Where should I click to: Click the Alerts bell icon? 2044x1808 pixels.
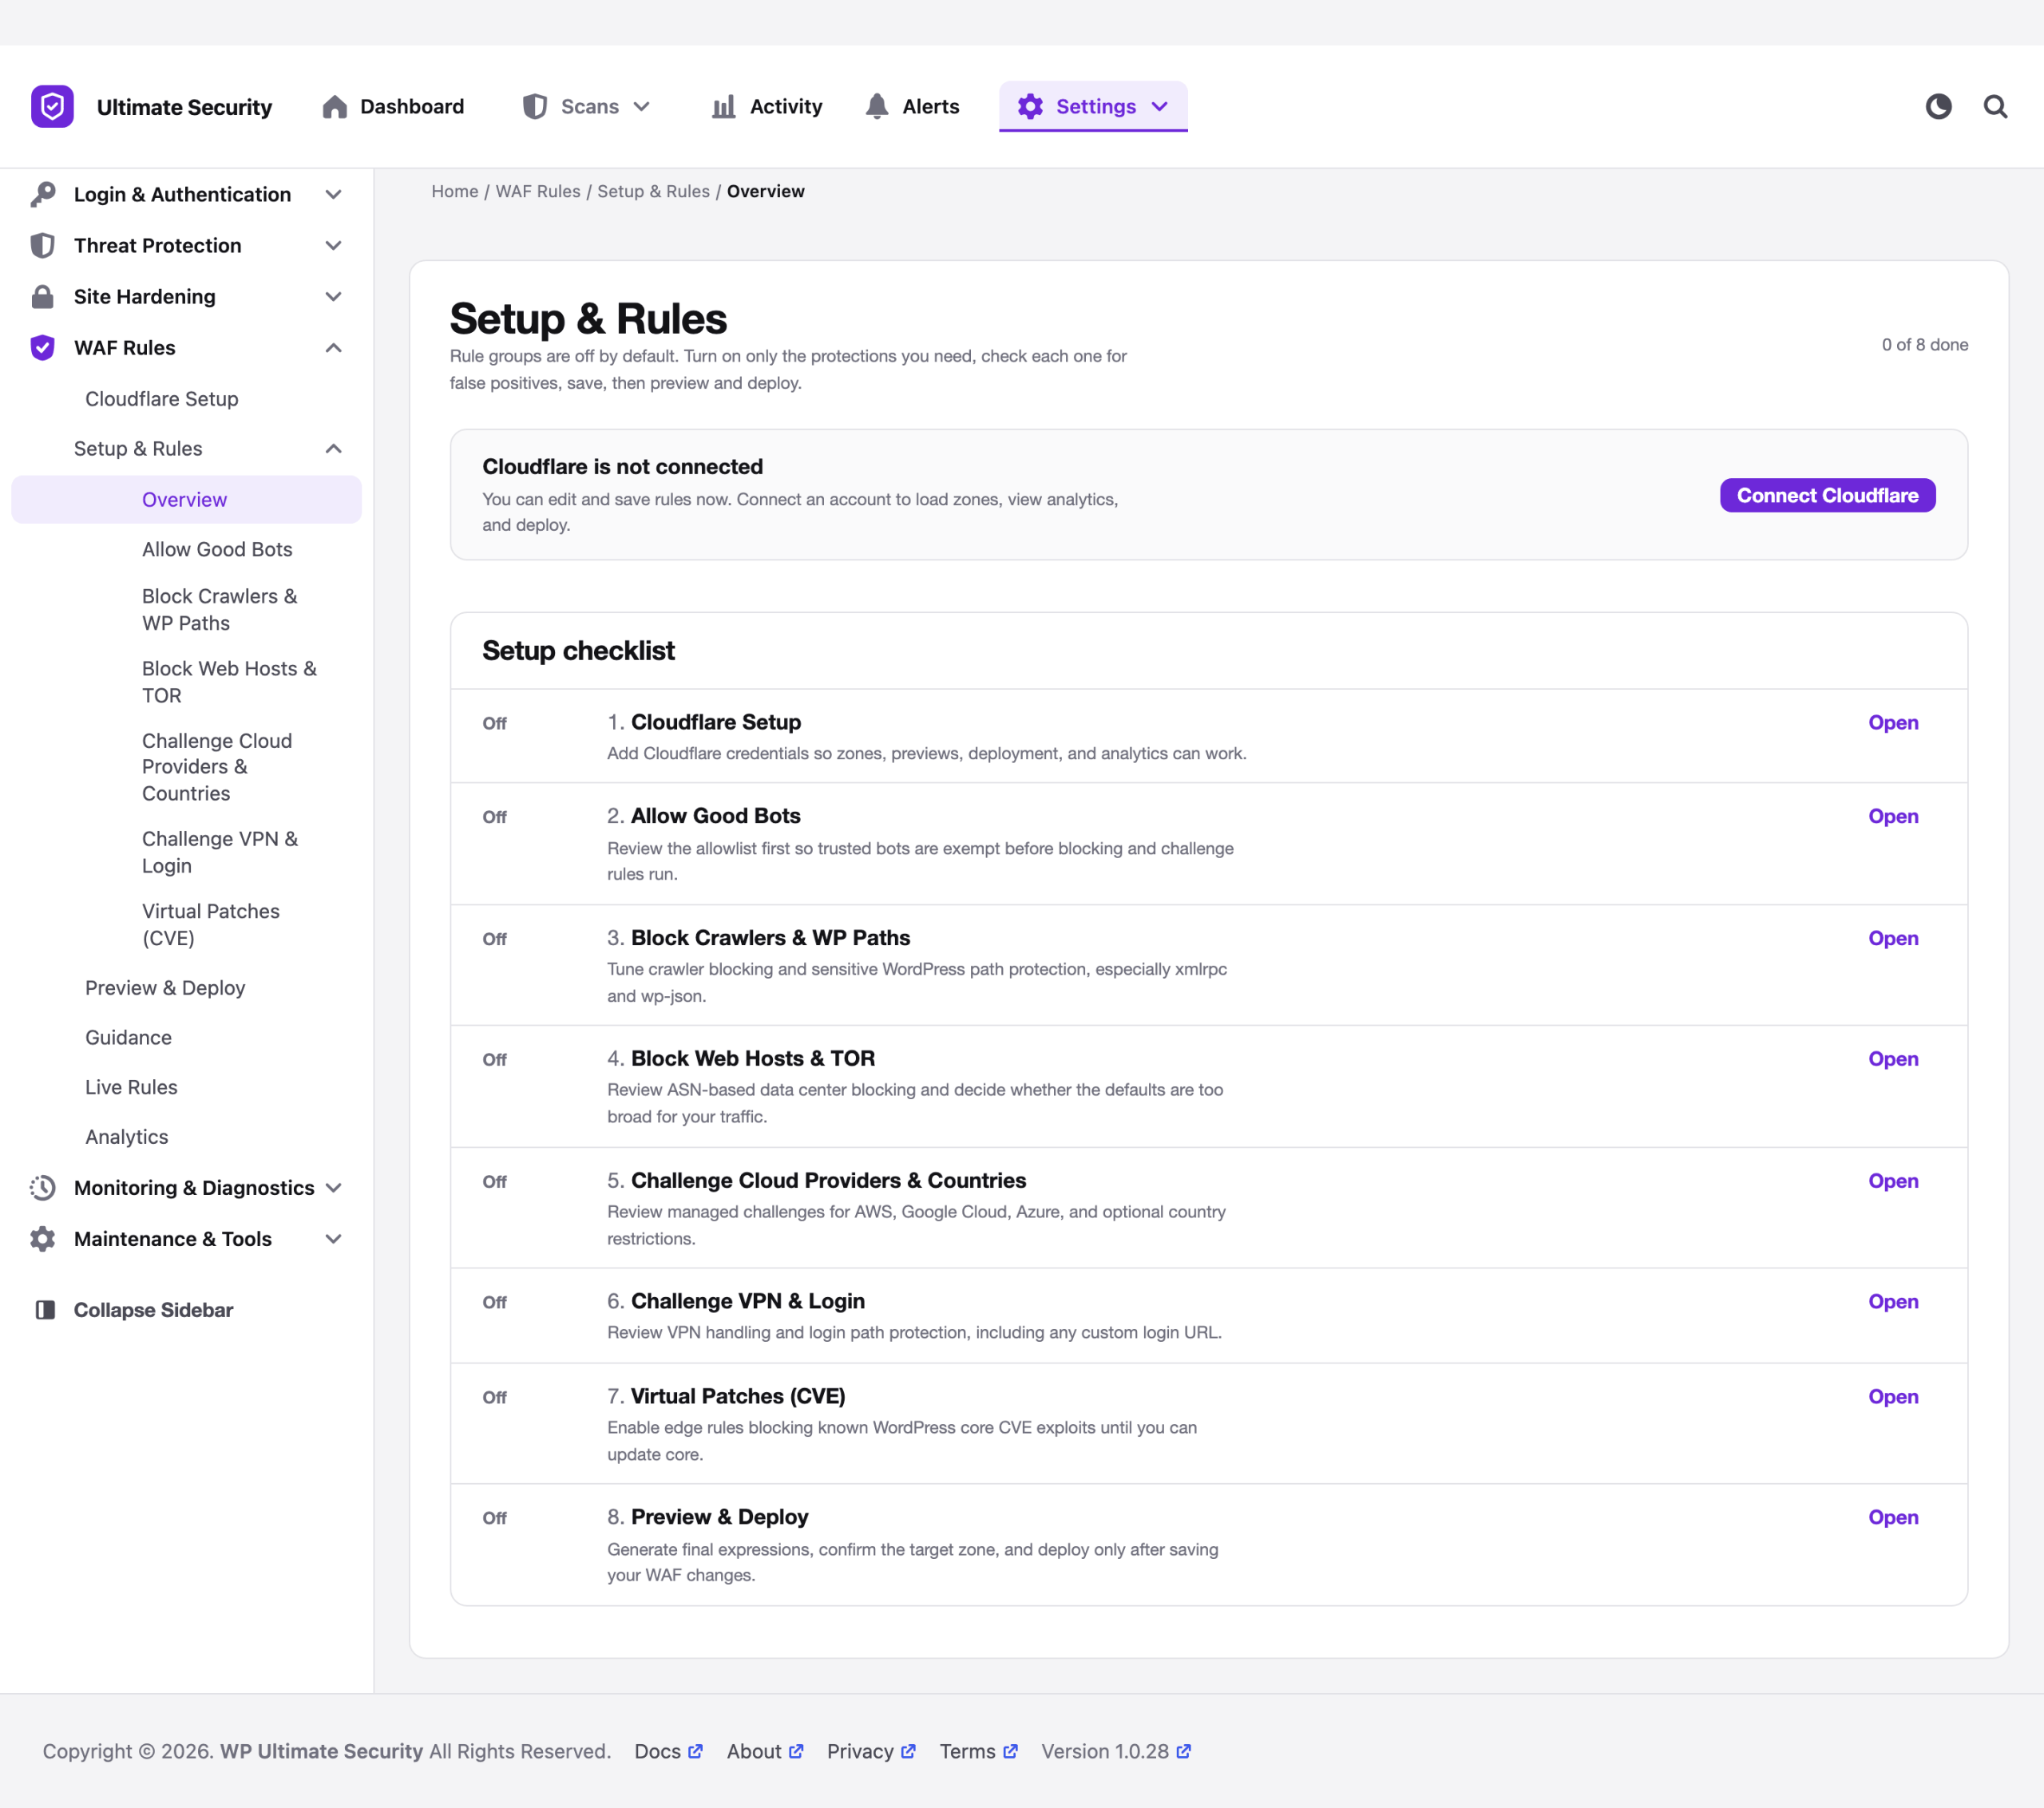point(877,106)
